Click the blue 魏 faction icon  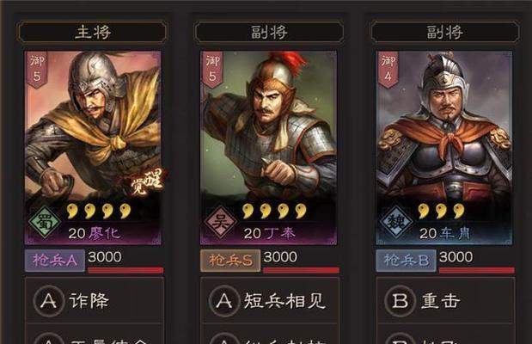(396, 222)
